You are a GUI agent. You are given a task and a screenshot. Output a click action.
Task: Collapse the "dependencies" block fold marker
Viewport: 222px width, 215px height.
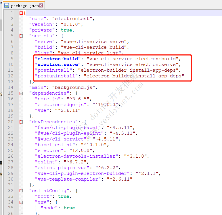[21, 93]
